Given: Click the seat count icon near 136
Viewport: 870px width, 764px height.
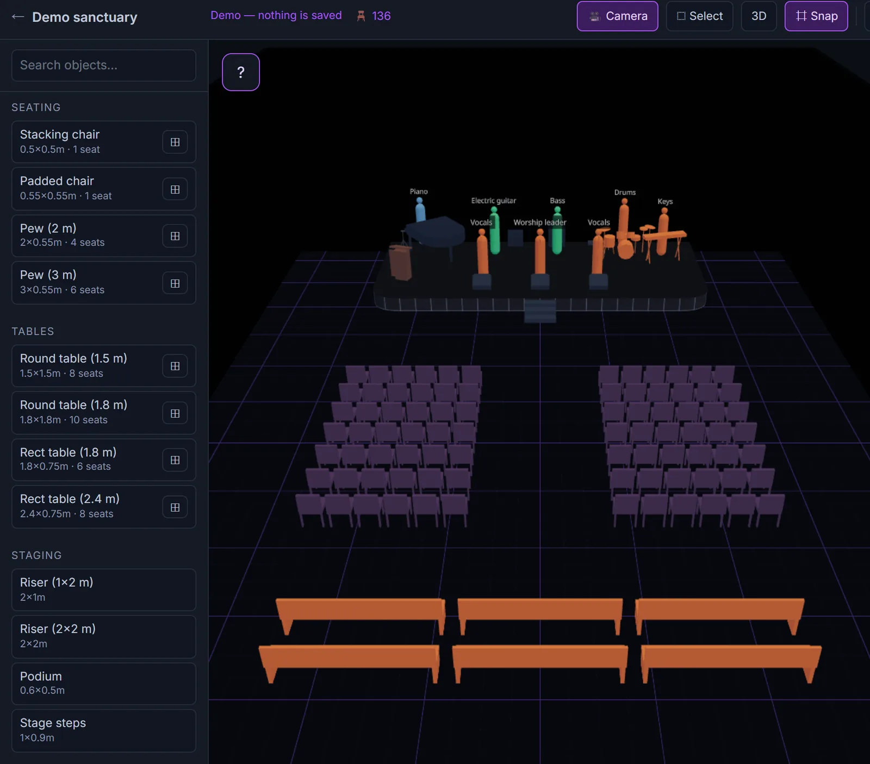Looking at the screenshot, I should [x=361, y=16].
